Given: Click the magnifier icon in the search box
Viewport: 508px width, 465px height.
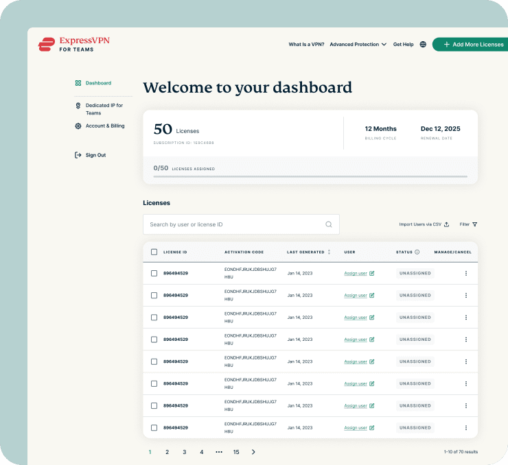Looking at the screenshot, I should pyautogui.click(x=329, y=224).
